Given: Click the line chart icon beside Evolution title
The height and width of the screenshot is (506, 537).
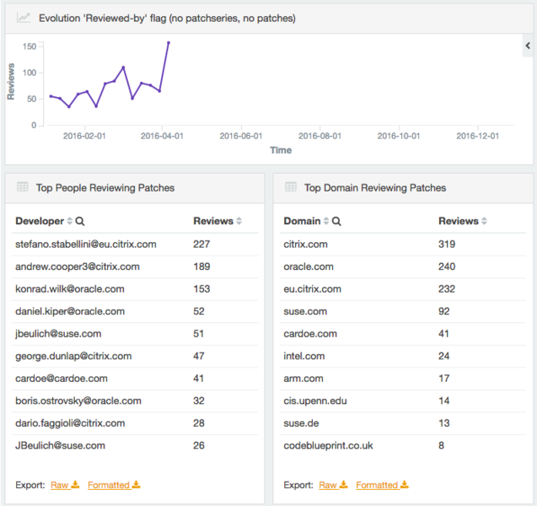Looking at the screenshot, I should (x=24, y=18).
